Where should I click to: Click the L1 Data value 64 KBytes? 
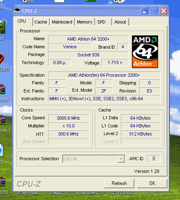pos(140,118)
